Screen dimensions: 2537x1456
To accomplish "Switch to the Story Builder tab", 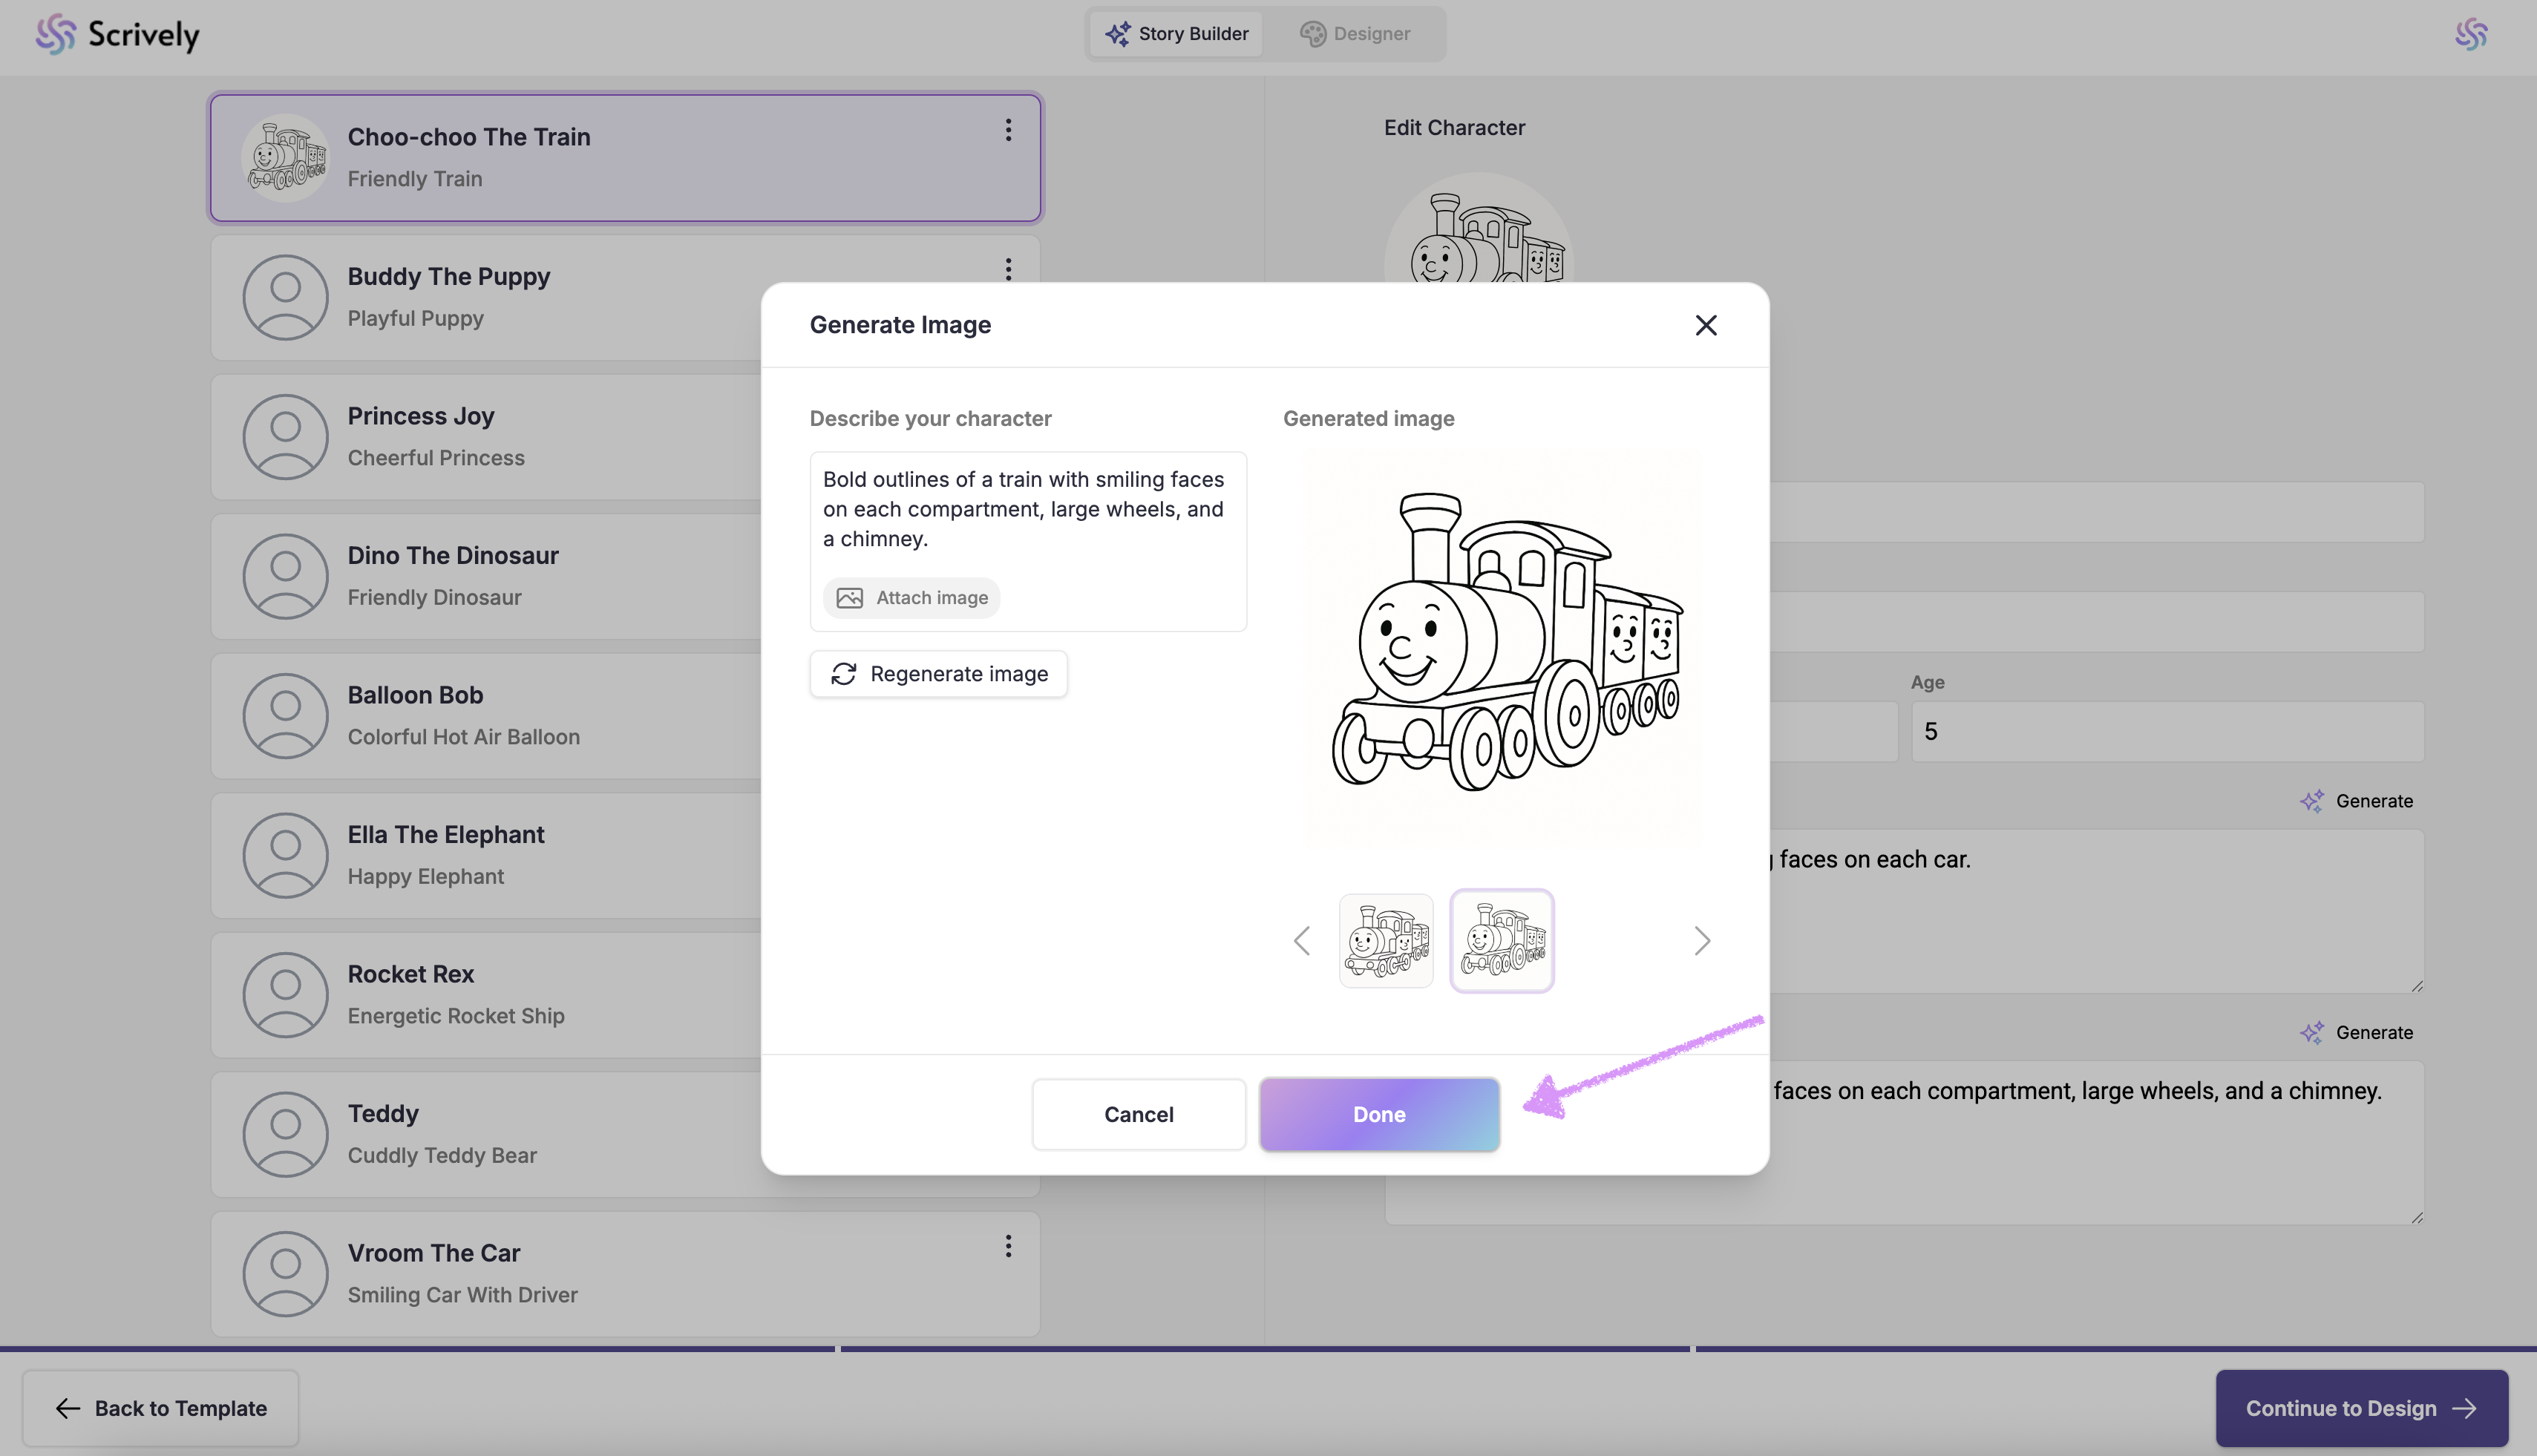I will click(1176, 34).
